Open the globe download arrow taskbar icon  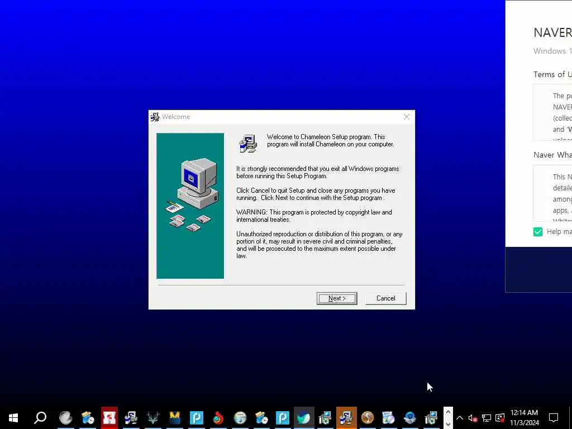(240, 418)
